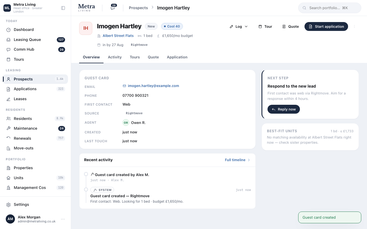The height and width of the screenshot is (229, 367).
Task: Open imogen.hartley@example.com email link
Action: pyautogui.click(x=153, y=86)
